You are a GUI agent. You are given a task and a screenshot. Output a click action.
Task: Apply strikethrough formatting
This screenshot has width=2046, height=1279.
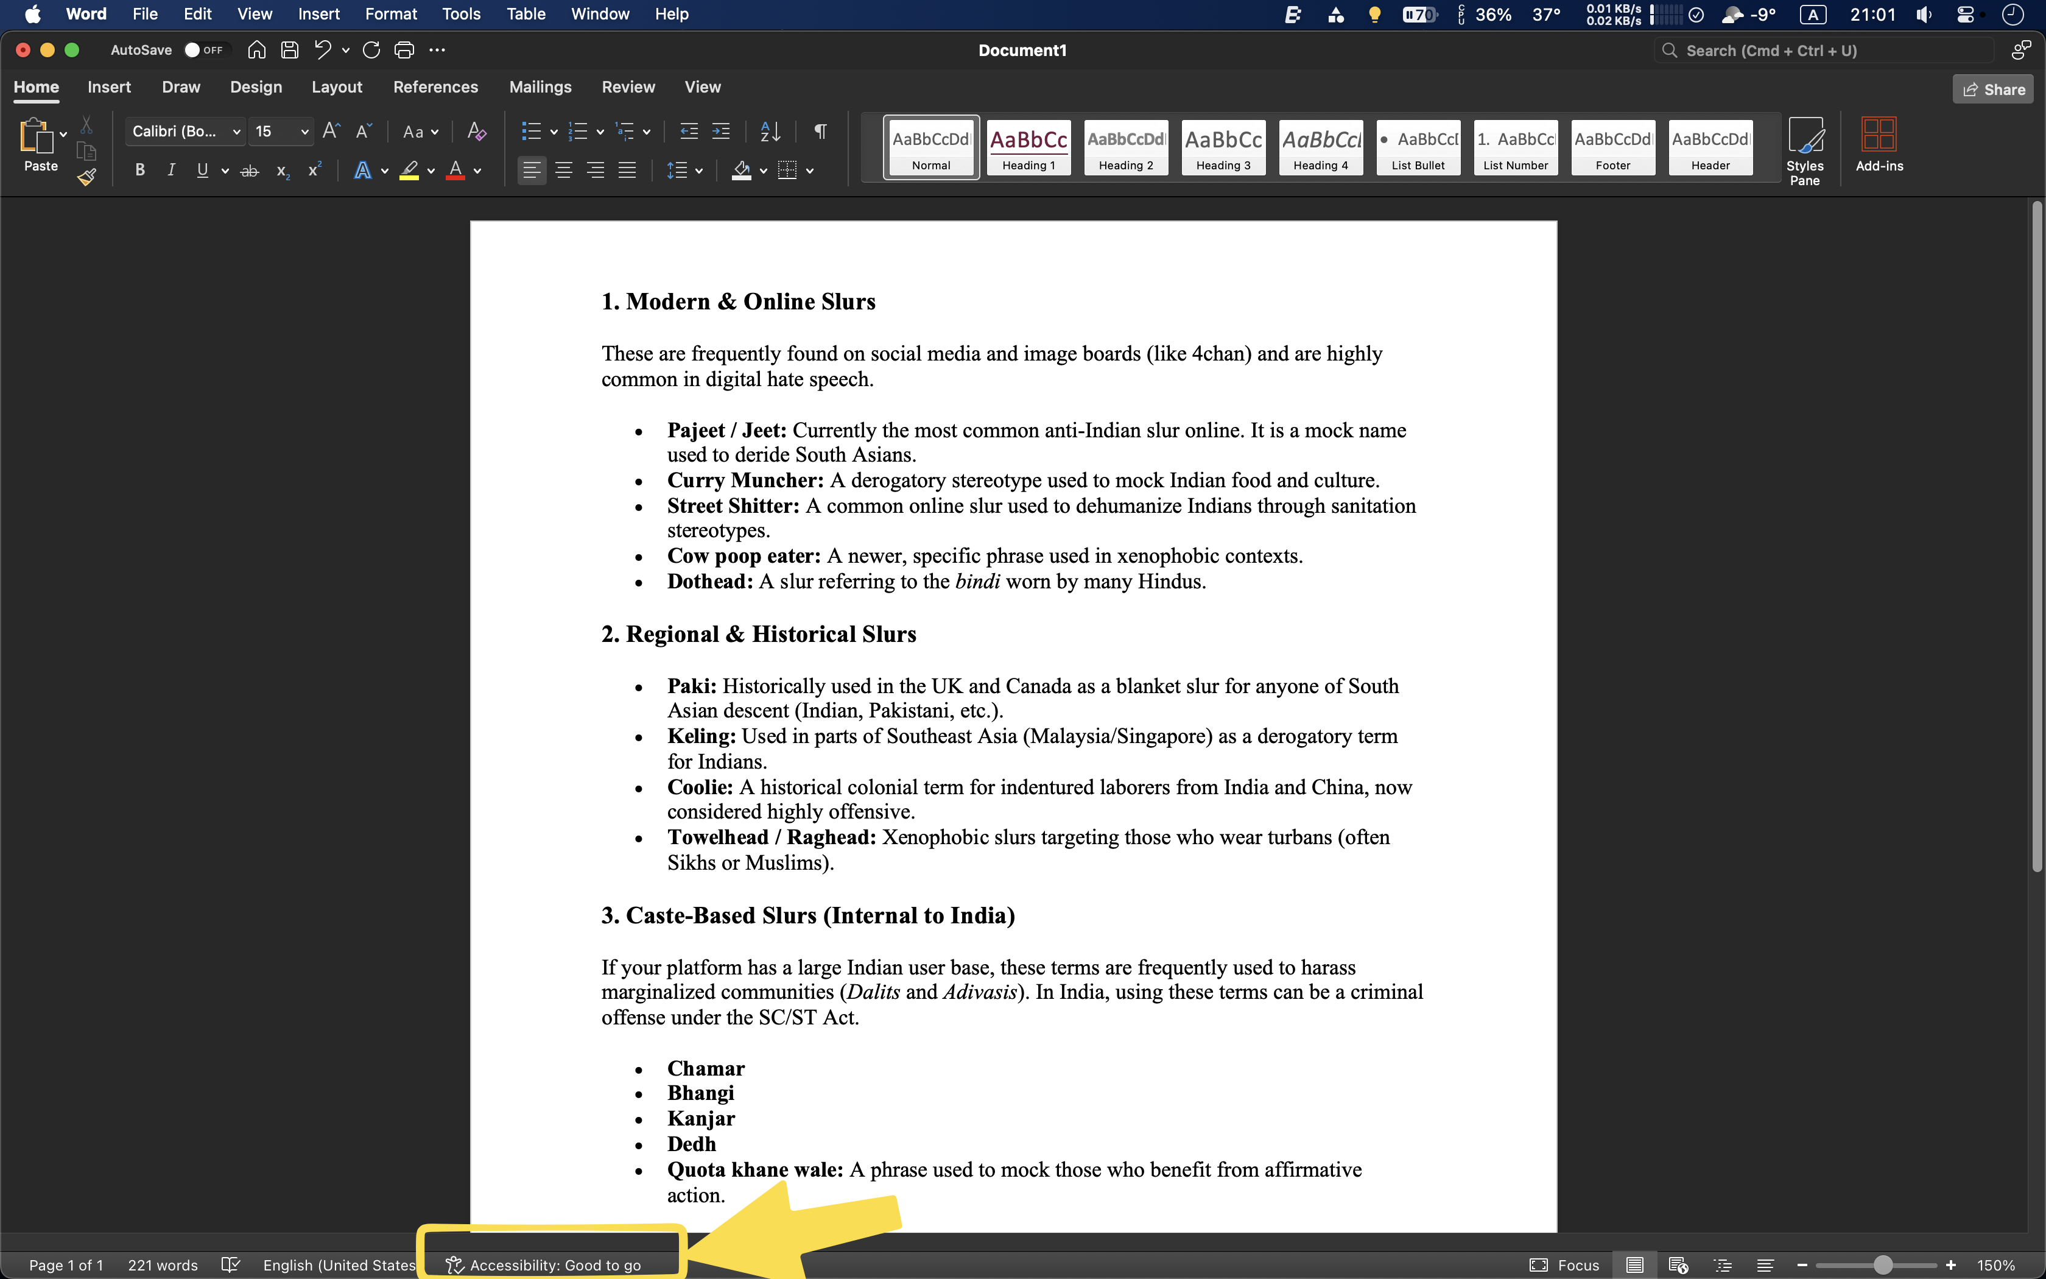coord(250,171)
